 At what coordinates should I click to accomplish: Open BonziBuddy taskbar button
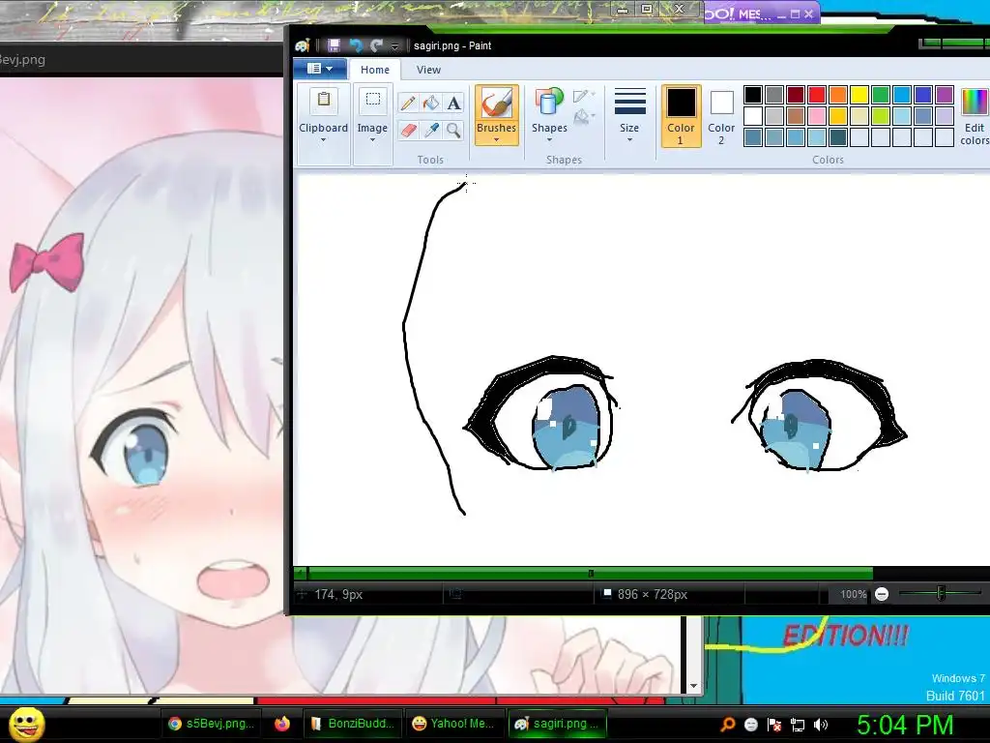point(354,724)
